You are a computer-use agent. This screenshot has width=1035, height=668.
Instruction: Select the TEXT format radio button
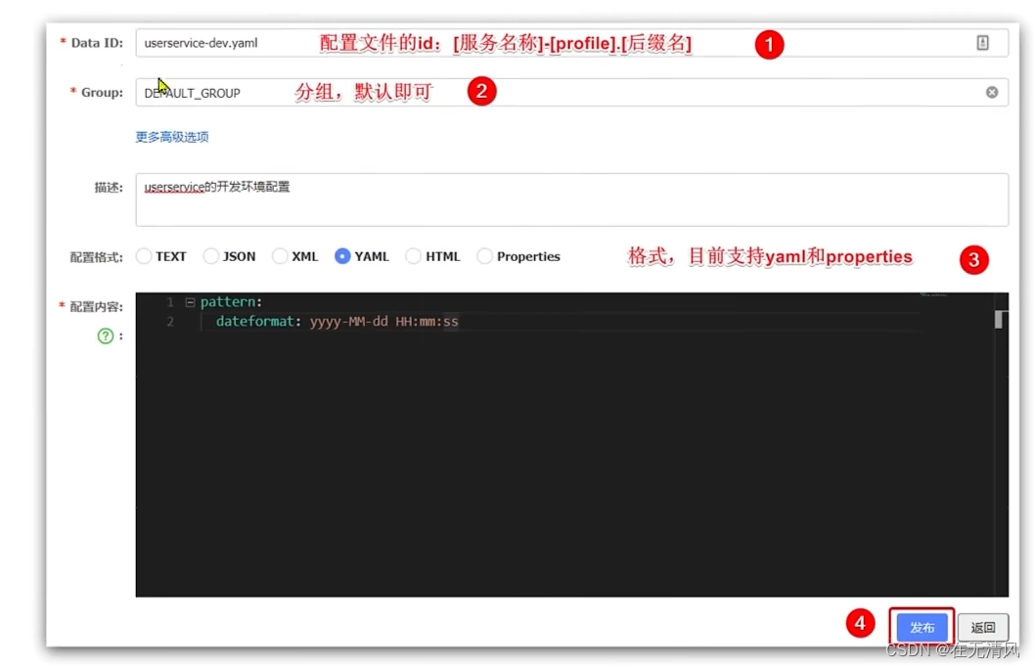point(144,256)
